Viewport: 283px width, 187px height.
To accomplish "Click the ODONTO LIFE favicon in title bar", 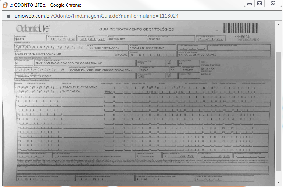I will point(5,5).
